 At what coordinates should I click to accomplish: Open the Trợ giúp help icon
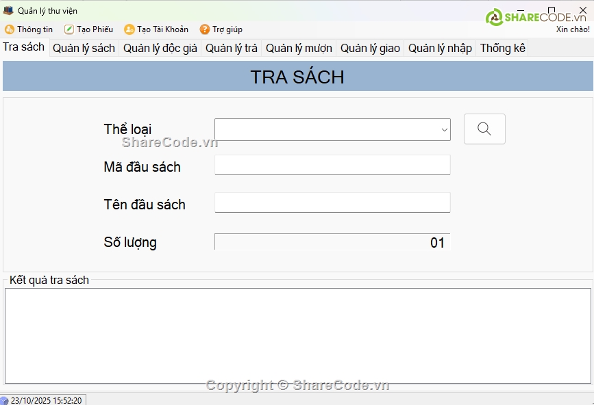coord(204,29)
